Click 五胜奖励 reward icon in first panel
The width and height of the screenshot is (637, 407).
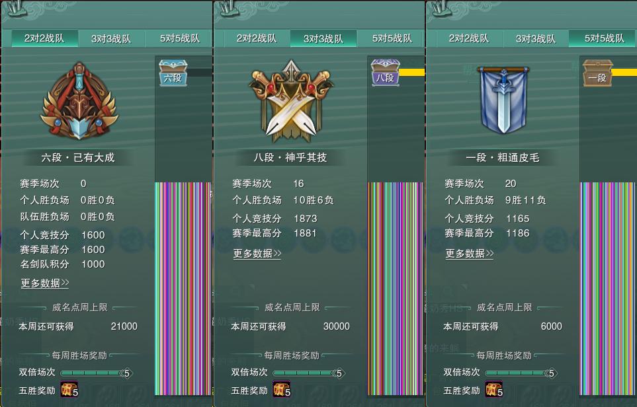pos(69,389)
